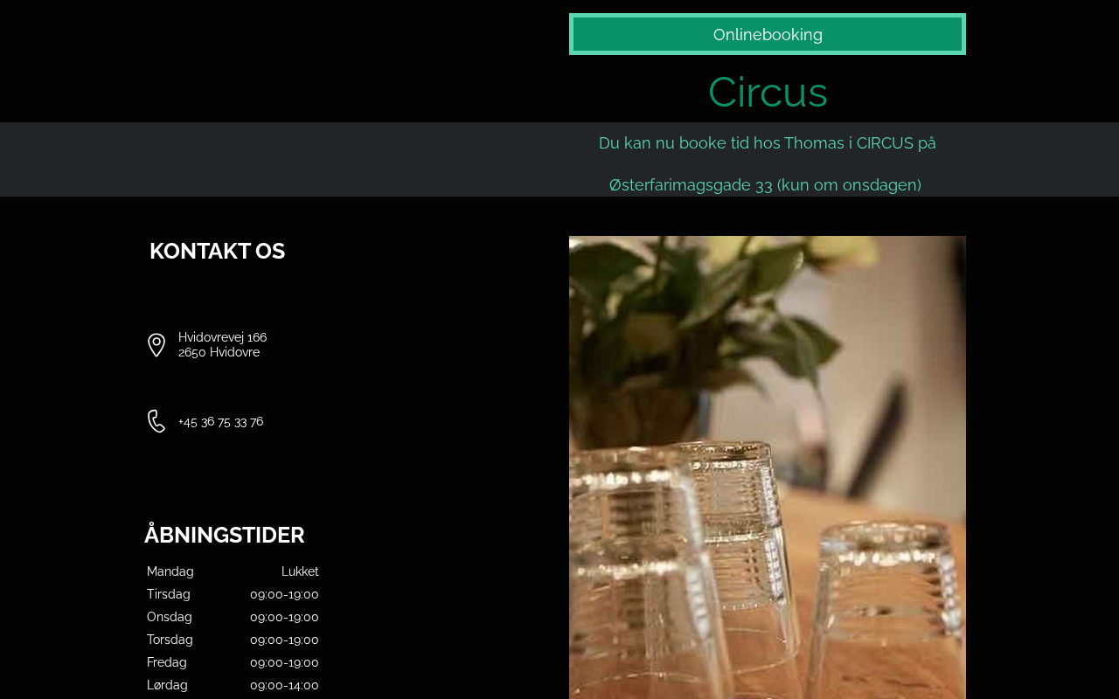
Task: Click the Onlinebooking button
Action: tap(768, 34)
